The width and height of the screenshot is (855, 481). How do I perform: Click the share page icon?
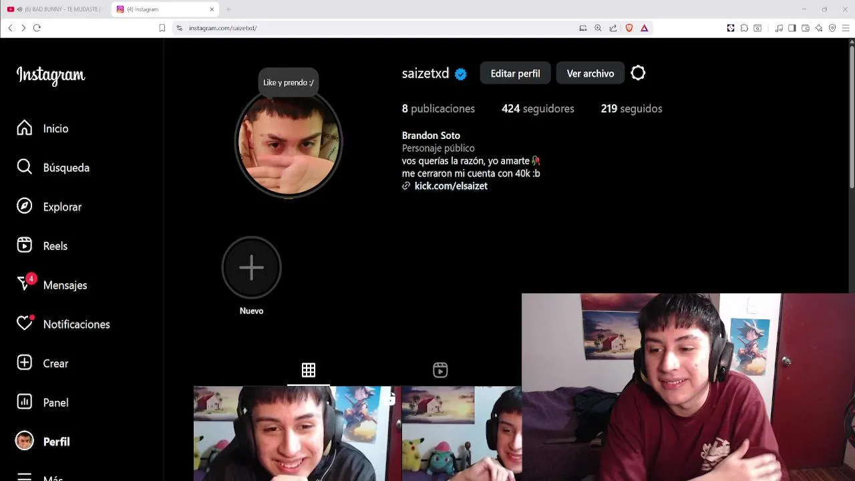613,28
